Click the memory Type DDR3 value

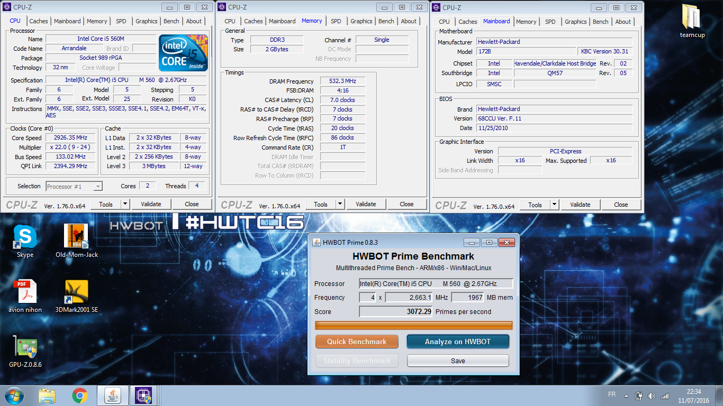pos(276,40)
